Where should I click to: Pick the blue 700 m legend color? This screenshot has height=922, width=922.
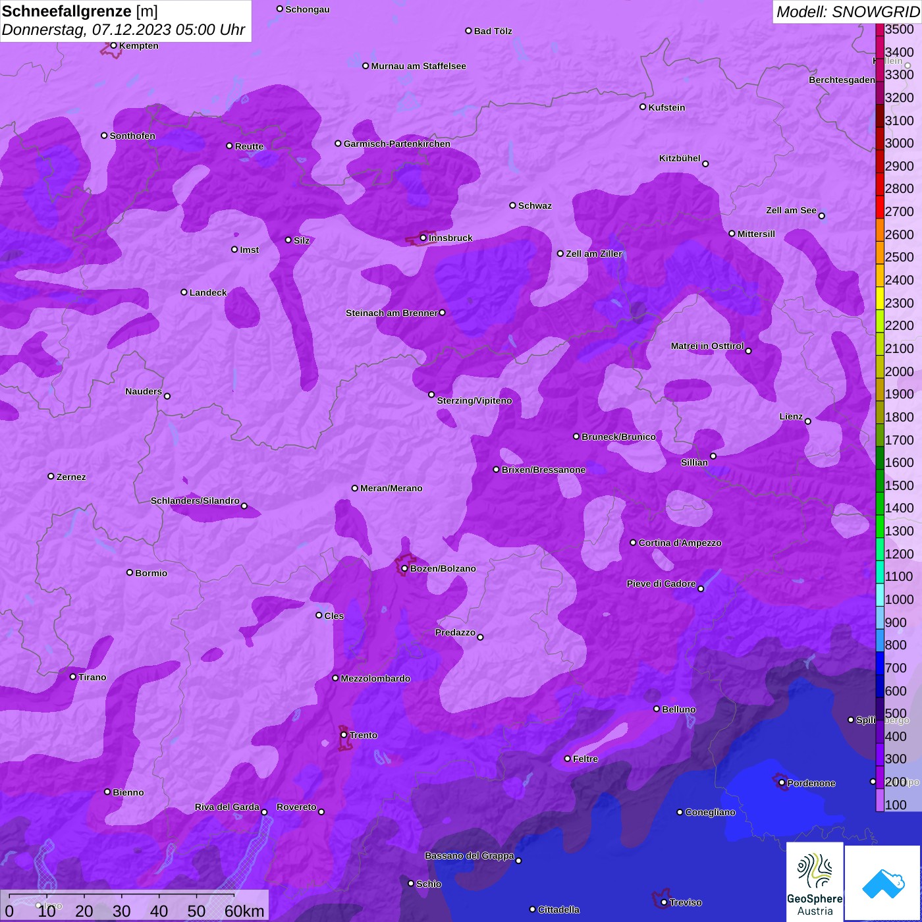880,664
